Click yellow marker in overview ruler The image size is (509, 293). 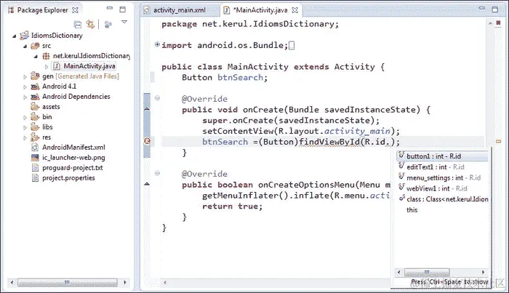[x=498, y=142]
